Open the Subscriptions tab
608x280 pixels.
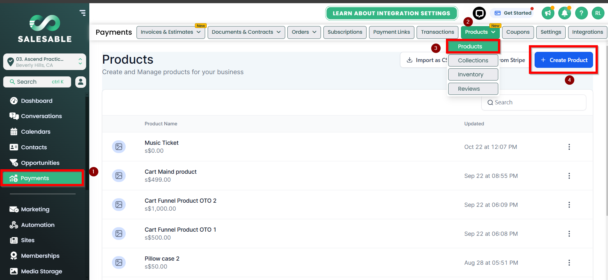click(345, 32)
